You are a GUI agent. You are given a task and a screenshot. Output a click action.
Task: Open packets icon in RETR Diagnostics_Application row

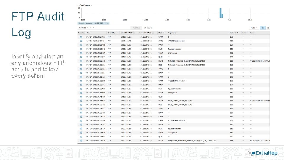click(x=81, y=140)
